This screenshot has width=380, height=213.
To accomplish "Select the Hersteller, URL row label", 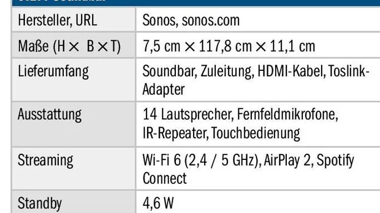I will point(57,21).
